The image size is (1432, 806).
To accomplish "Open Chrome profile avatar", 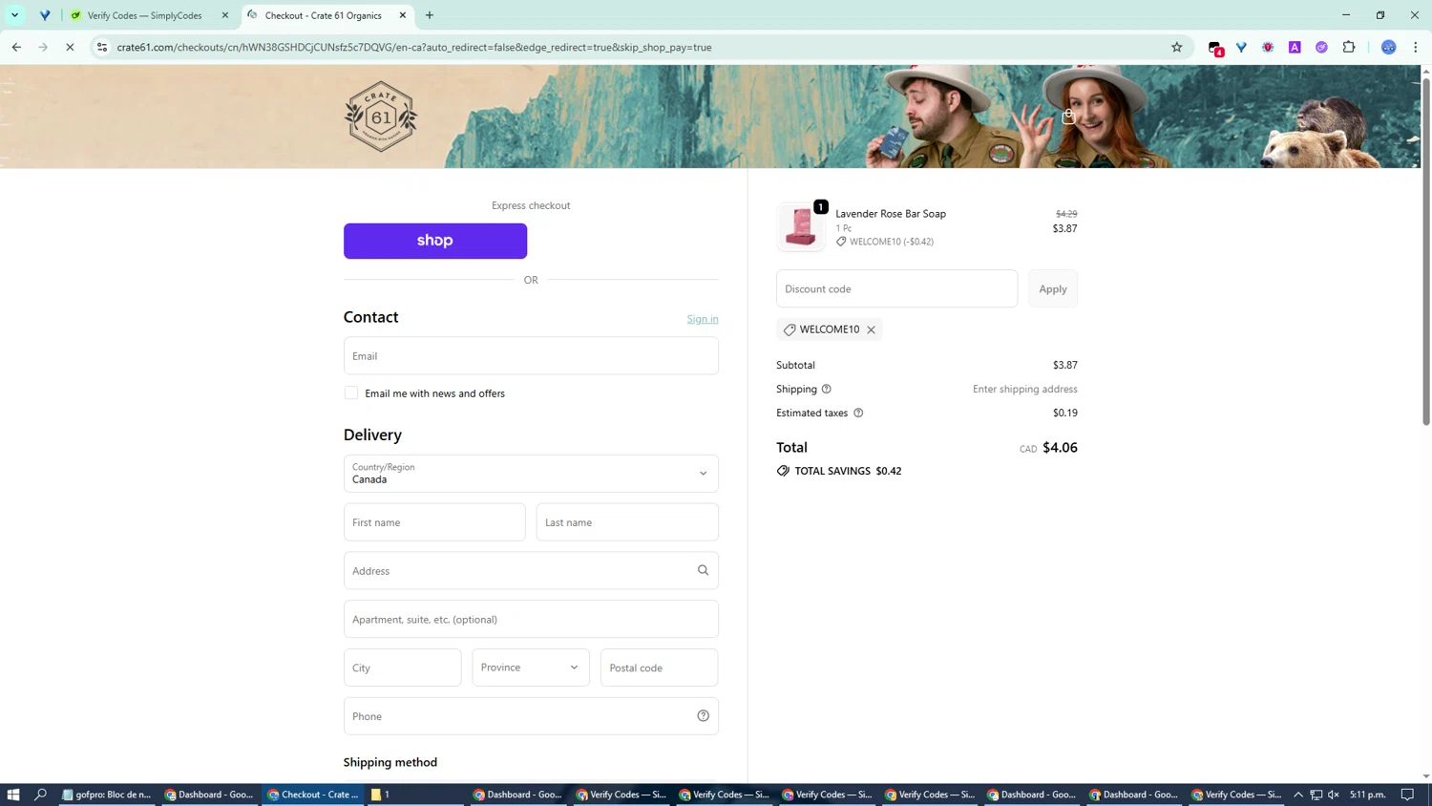I will (1389, 47).
